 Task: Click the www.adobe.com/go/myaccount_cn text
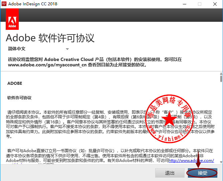coord(47,65)
